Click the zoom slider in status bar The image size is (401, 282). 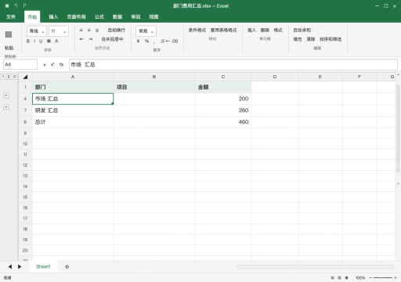point(383,278)
